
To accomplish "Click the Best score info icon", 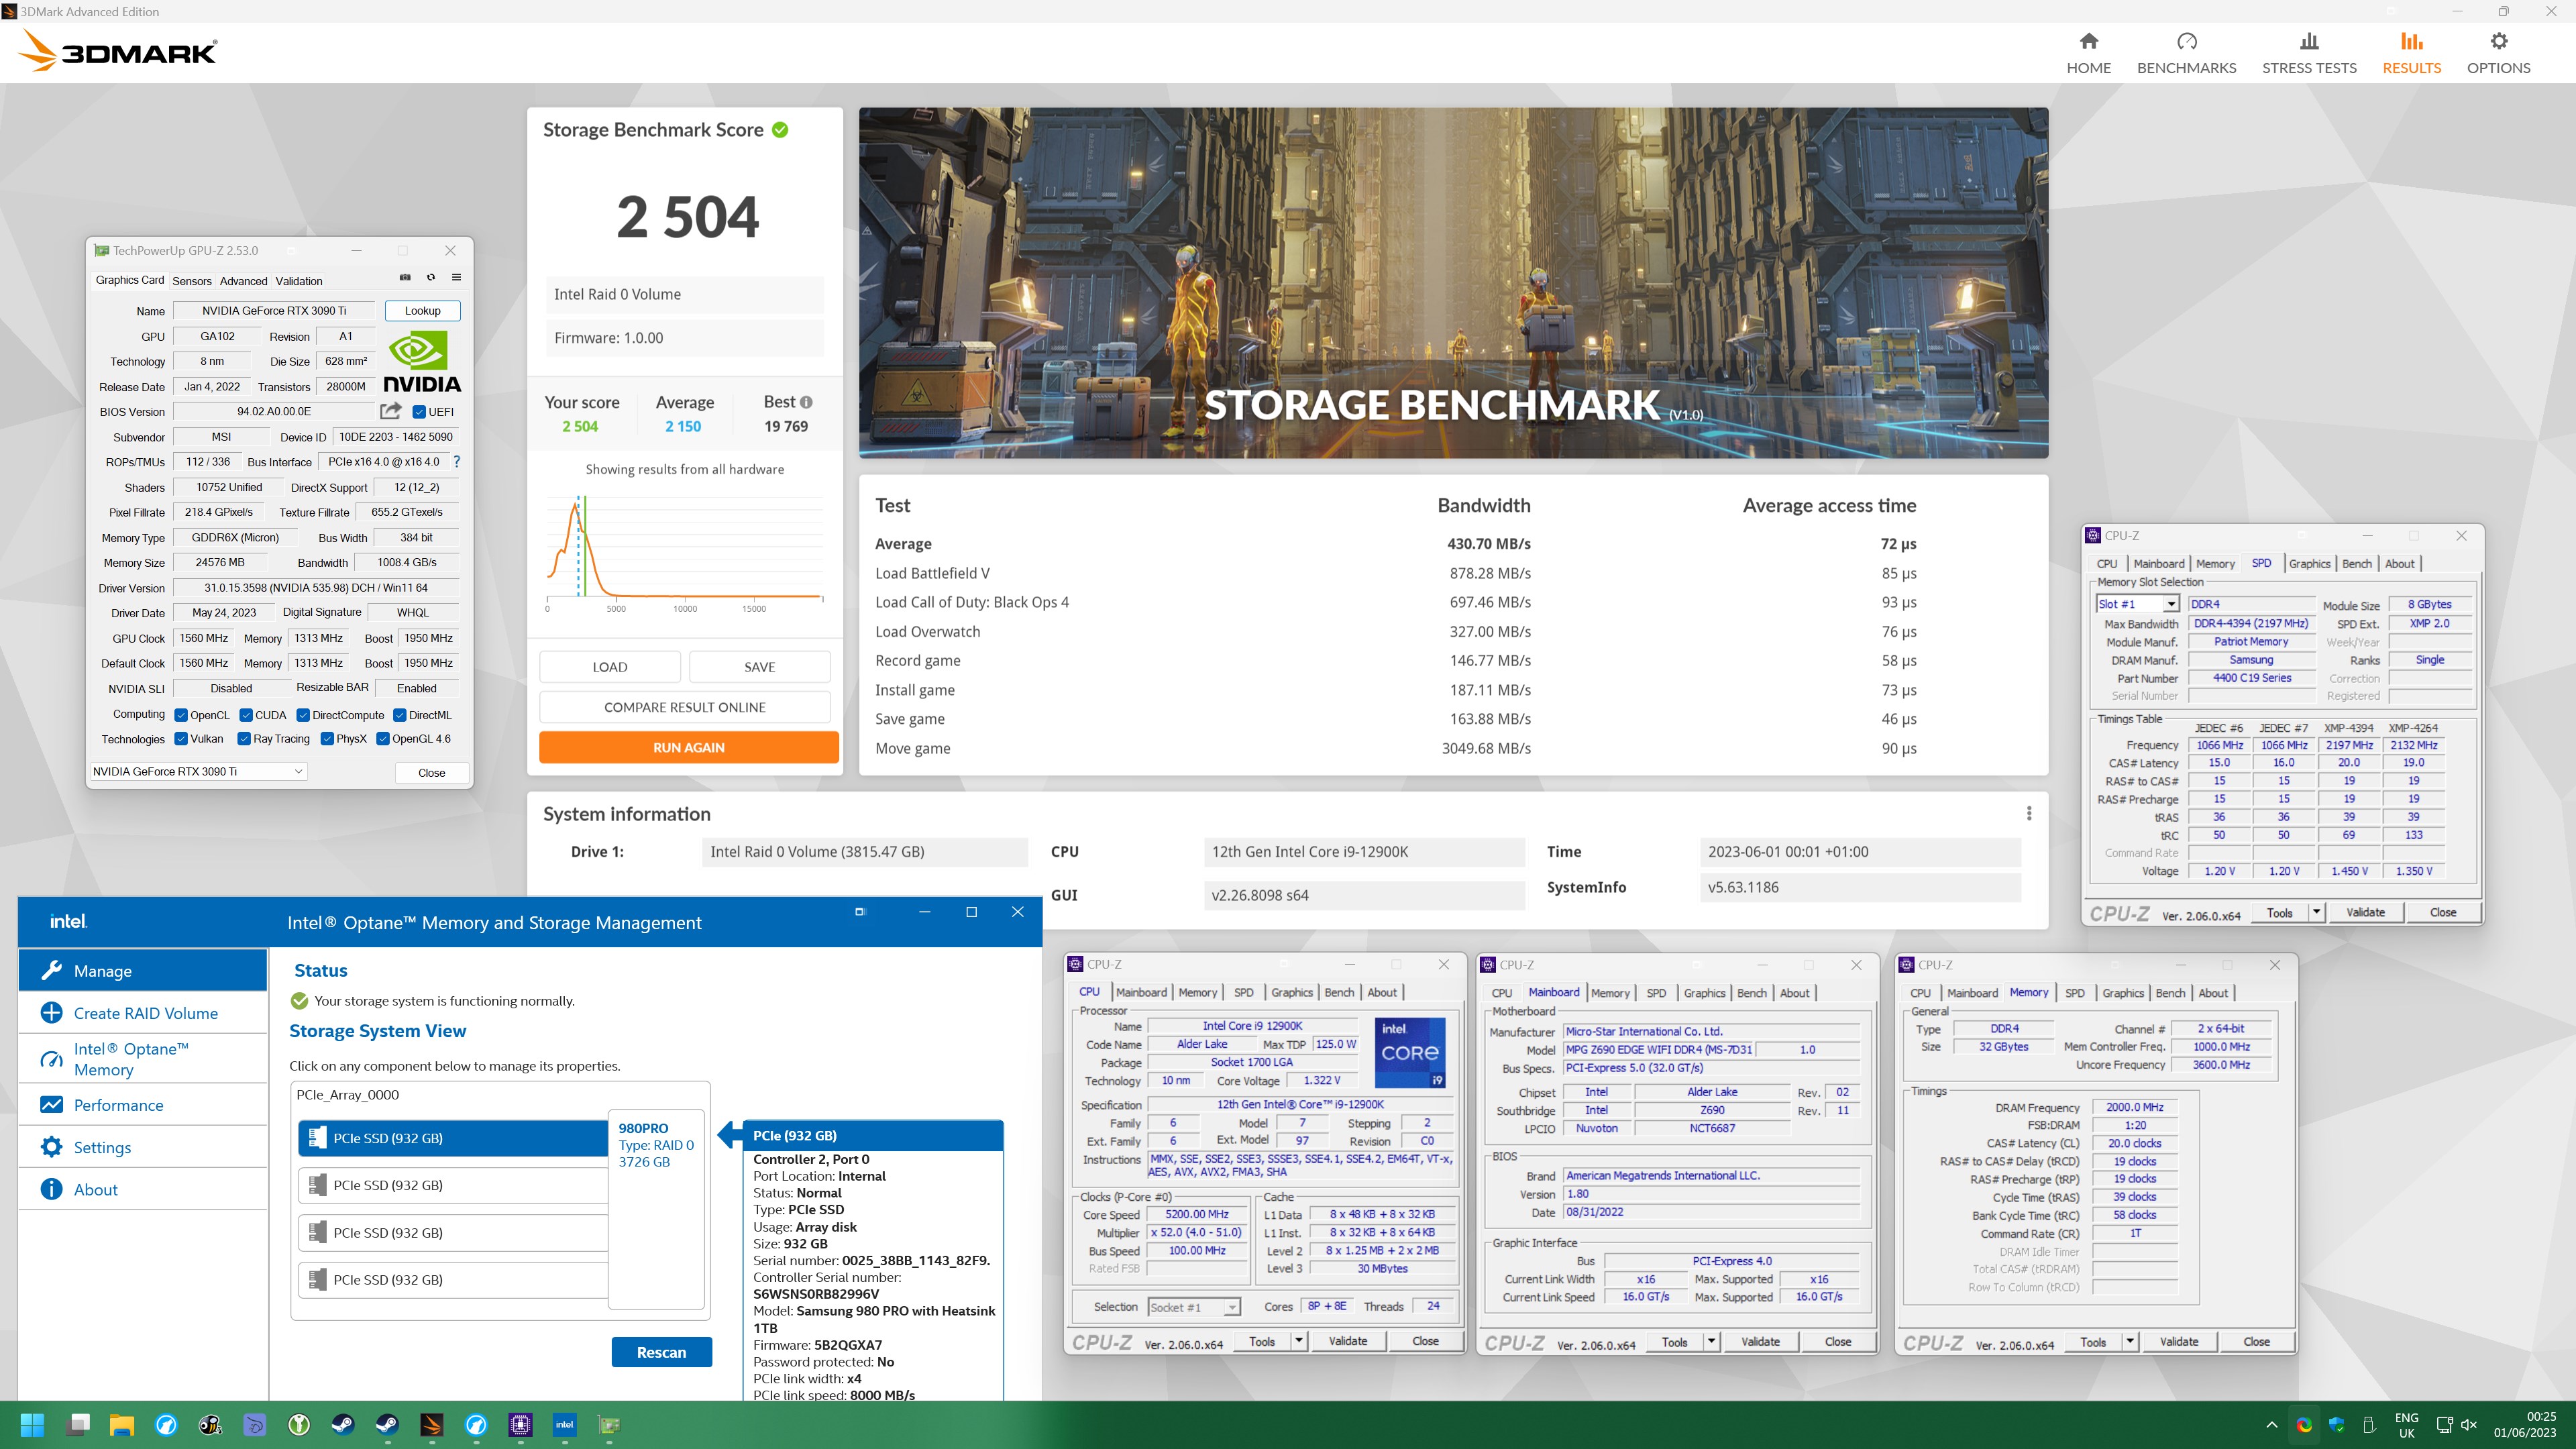I will coord(806,402).
